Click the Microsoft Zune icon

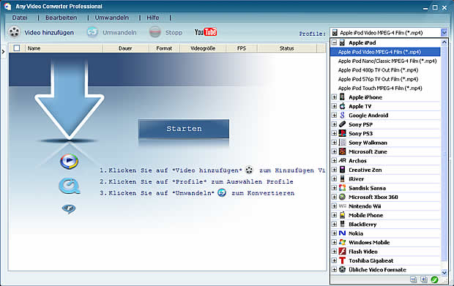(342, 151)
